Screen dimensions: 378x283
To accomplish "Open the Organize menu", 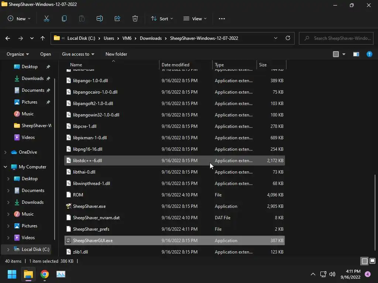I will tap(18, 54).
